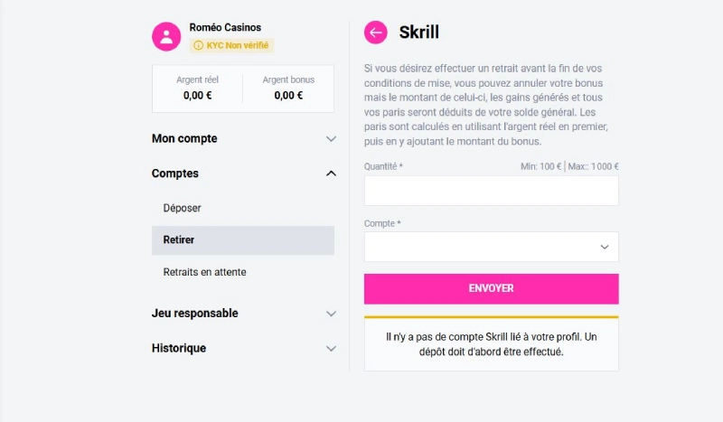Image resolution: width=723 pixels, height=422 pixels.
Task: Open Retraits en attente
Action: [204, 272]
